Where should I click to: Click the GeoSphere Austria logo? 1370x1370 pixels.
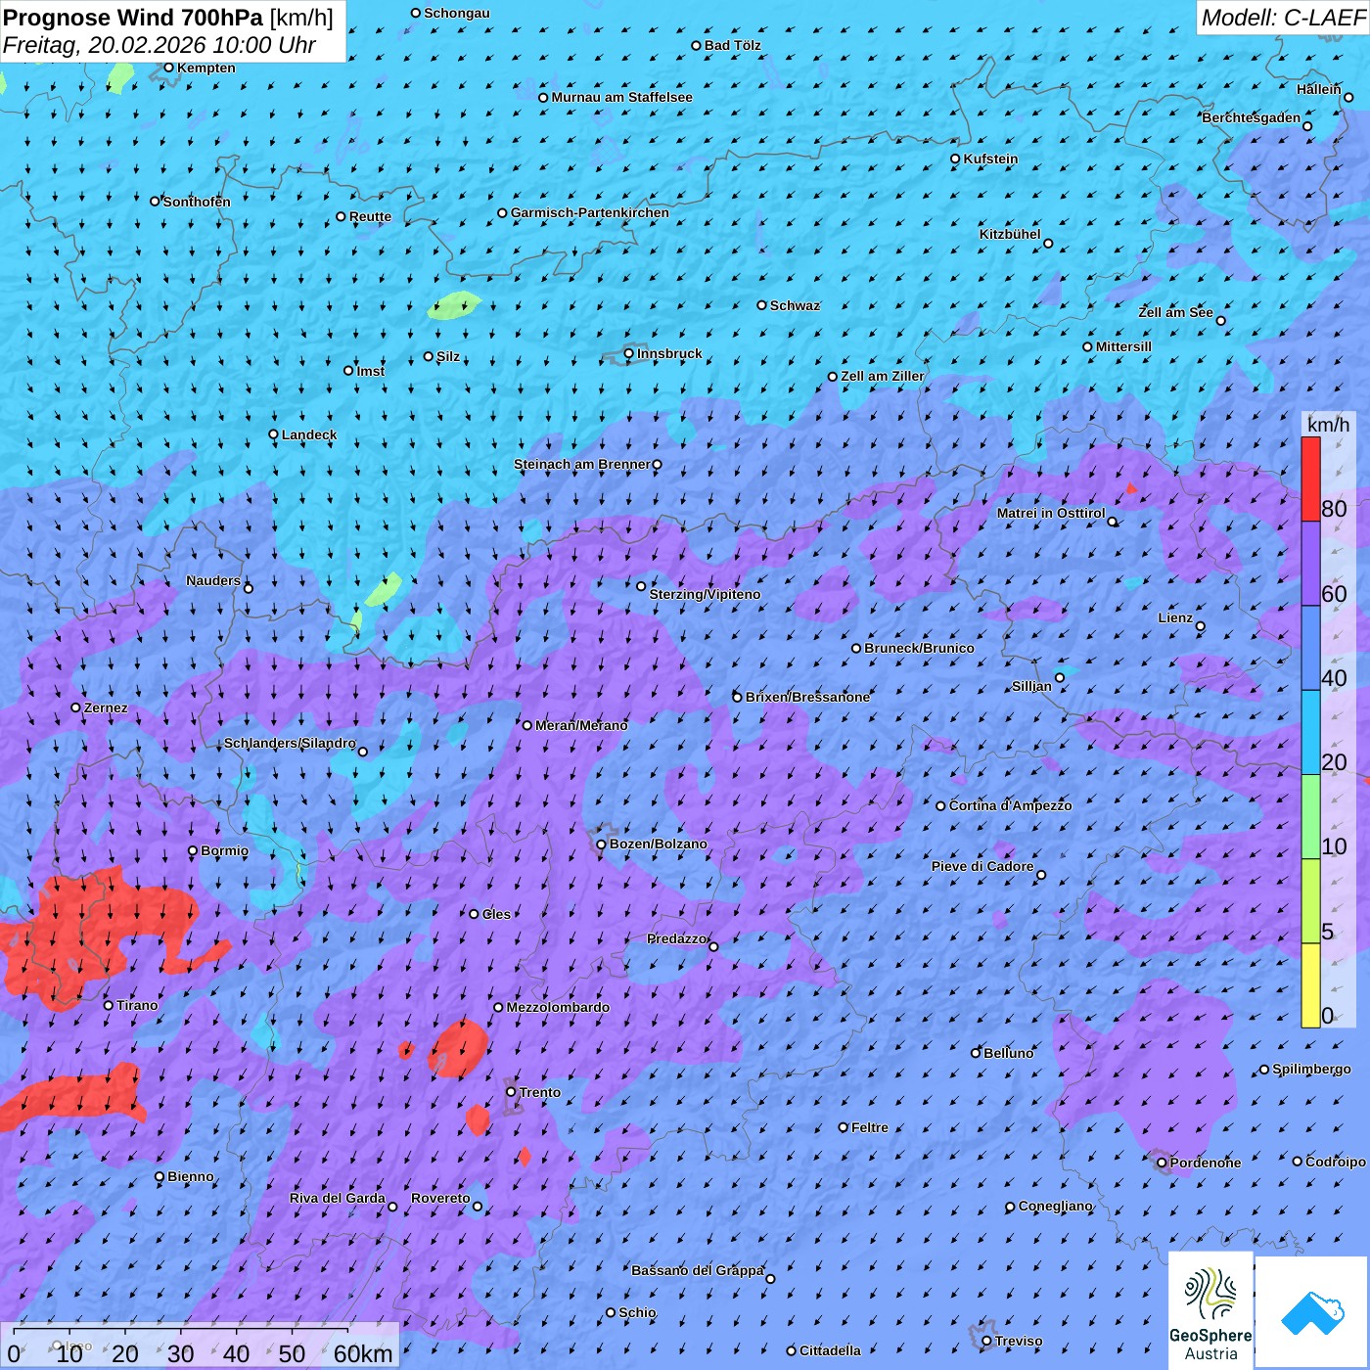1210,1311
